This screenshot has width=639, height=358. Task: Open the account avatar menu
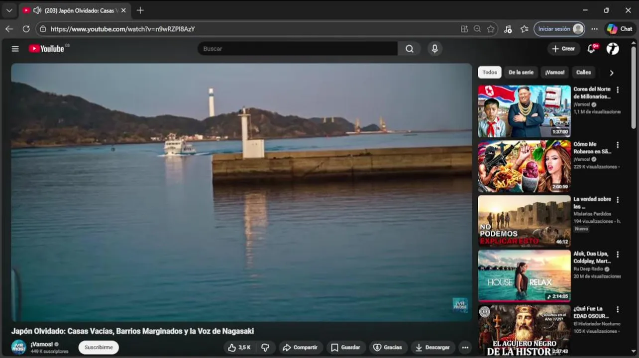point(613,49)
